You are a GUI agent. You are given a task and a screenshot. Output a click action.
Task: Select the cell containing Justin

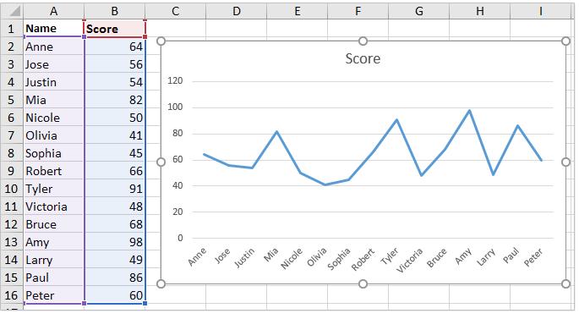(x=54, y=82)
